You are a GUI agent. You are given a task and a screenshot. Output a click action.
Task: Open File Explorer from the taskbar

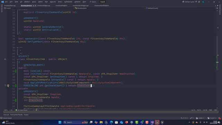pyautogui.click(x=101, y=122)
